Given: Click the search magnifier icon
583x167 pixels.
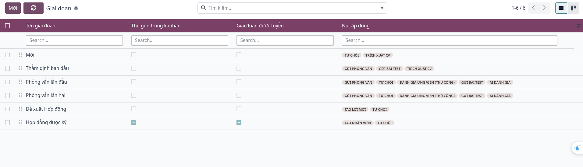Looking at the screenshot, I should [203, 8].
